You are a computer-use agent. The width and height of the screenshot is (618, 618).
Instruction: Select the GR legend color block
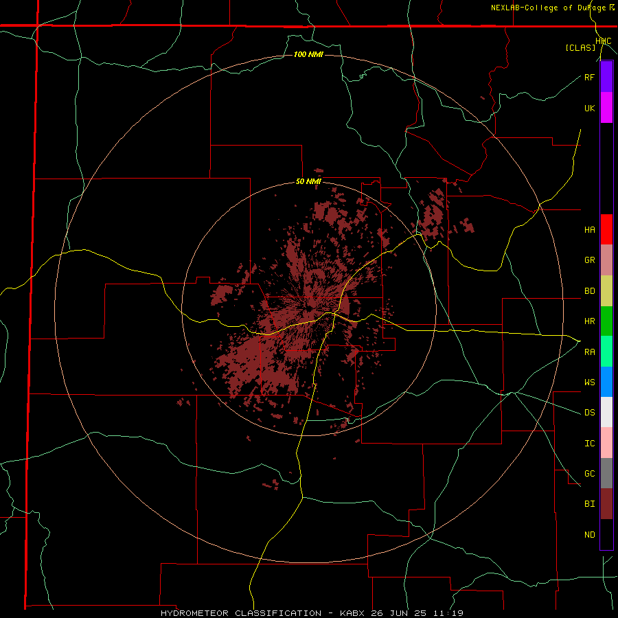[606, 260]
